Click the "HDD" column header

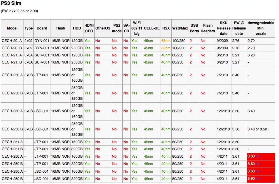pyautogui.click(x=77, y=28)
